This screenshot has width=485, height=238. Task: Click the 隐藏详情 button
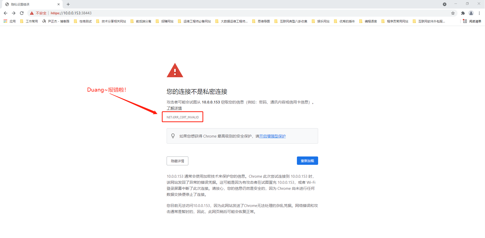[x=177, y=161]
